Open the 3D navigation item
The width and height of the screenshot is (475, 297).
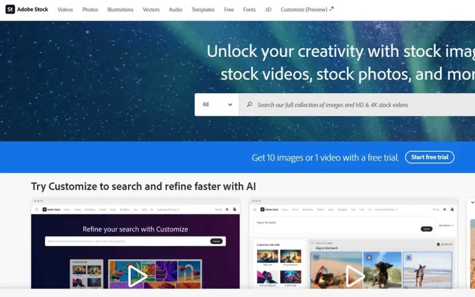click(x=268, y=10)
